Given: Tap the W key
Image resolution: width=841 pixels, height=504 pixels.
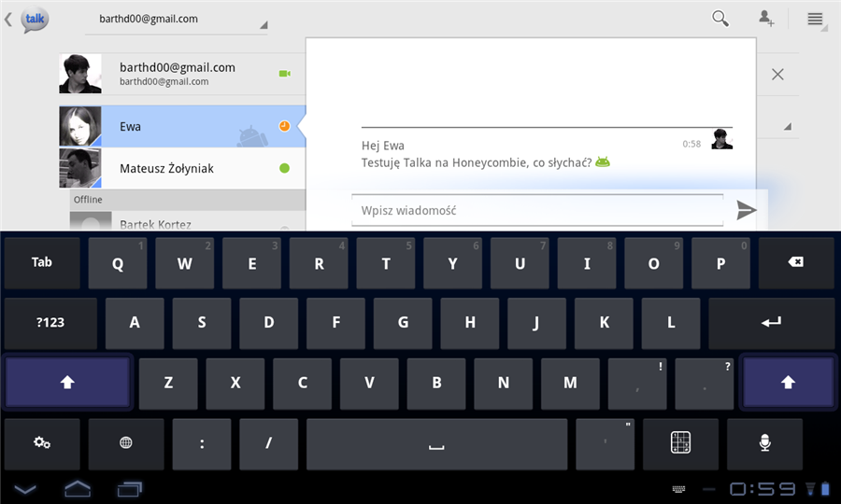Looking at the screenshot, I should [x=184, y=263].
